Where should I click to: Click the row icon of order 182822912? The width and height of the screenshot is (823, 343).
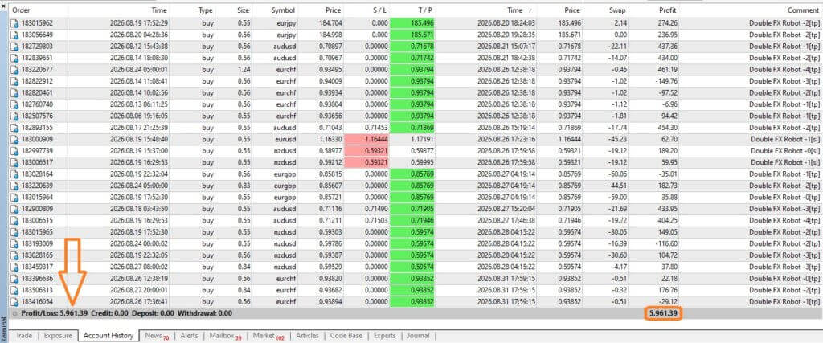14,81
